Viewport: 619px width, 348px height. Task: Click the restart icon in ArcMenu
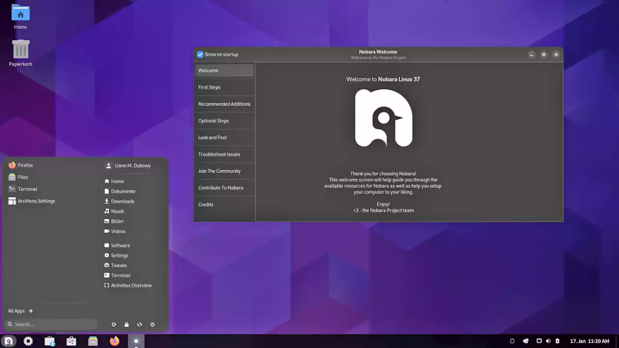[x=139, y=325]
